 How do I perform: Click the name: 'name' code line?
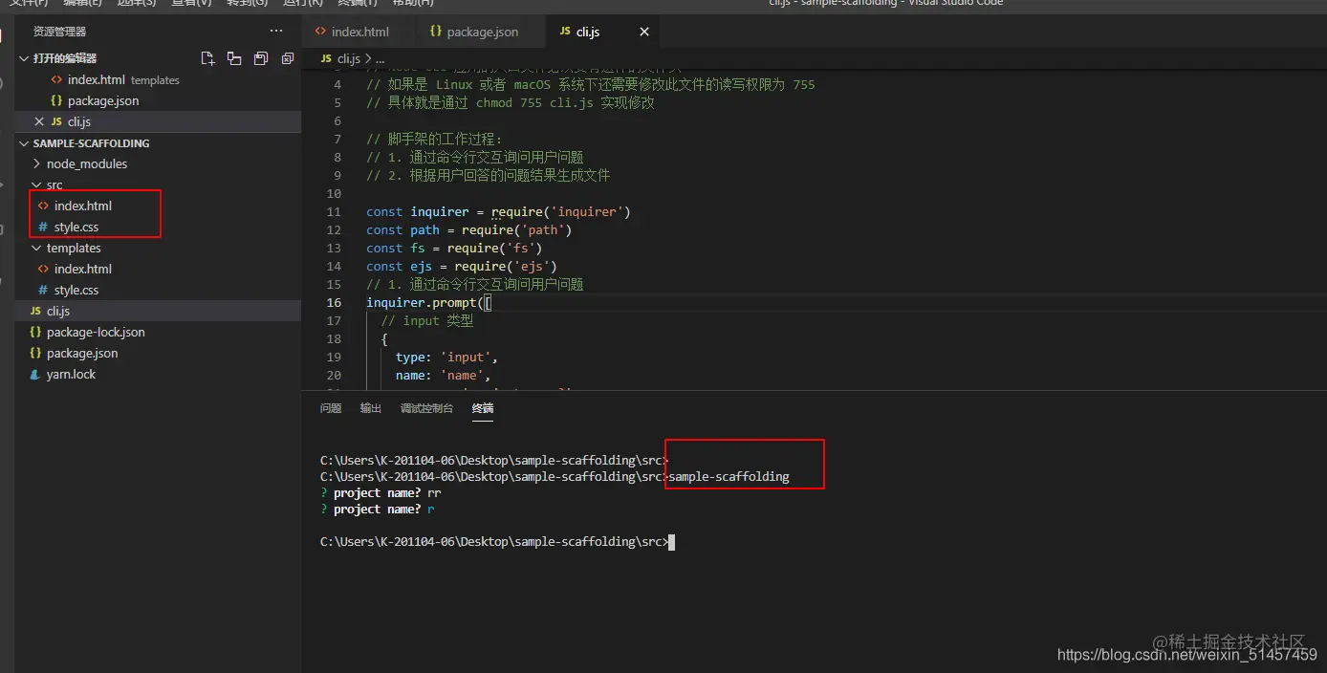(x=443, y=375)
